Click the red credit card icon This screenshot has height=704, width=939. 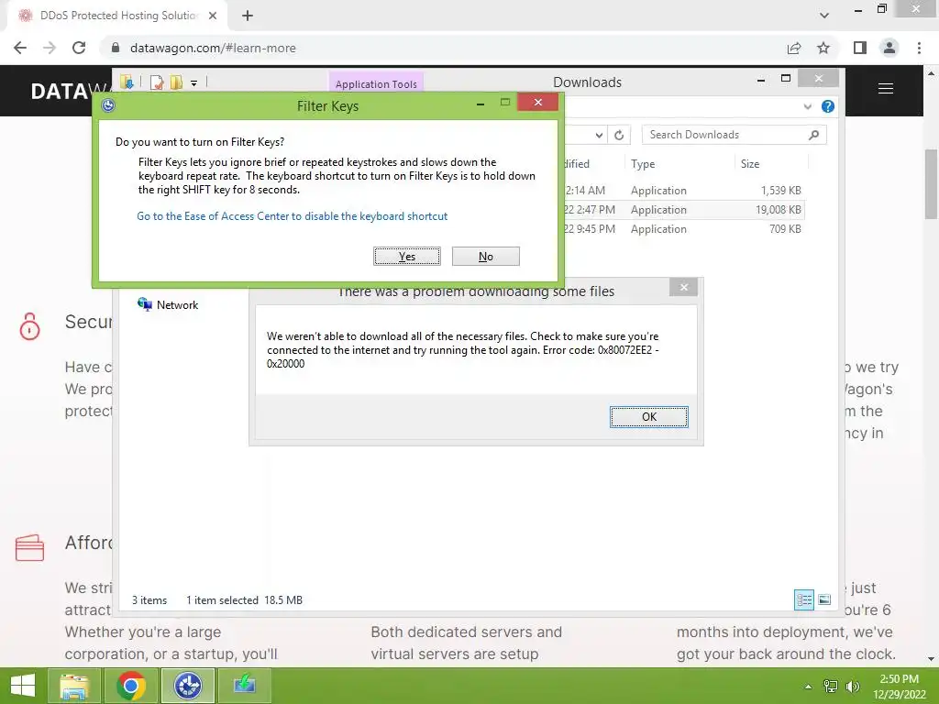(30, 547)
